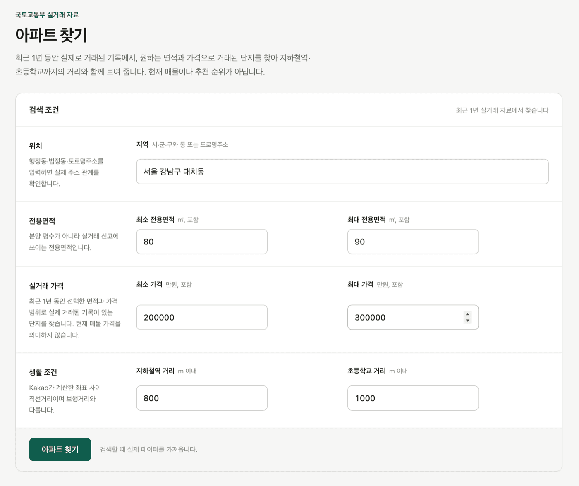This screenshot has width=579, height=486.
Task: Click the 생활 조건 section heading
Action: click(x=43, y=372)
